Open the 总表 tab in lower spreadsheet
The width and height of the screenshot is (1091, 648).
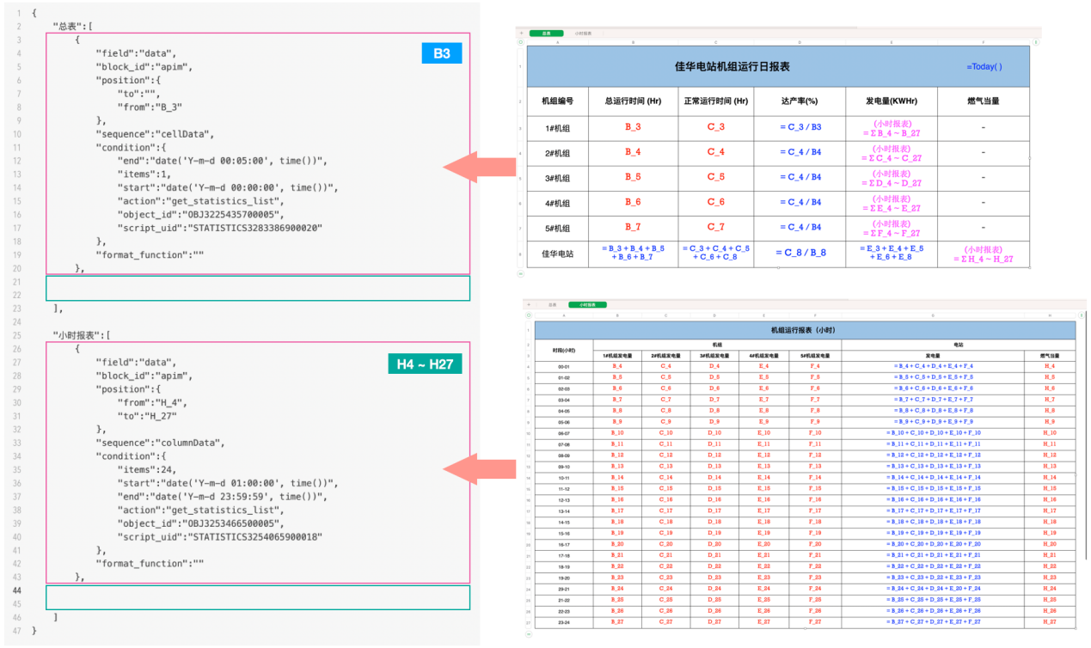tap(552, 304)
